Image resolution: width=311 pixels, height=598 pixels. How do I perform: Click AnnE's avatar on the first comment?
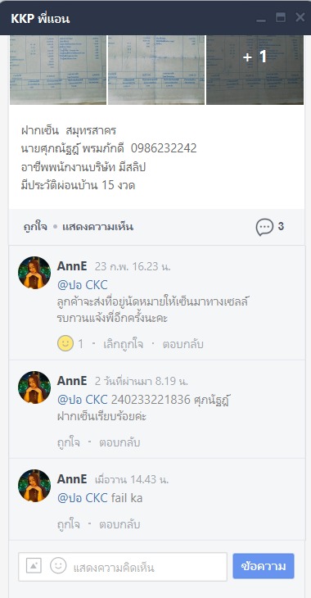[34, 272]
